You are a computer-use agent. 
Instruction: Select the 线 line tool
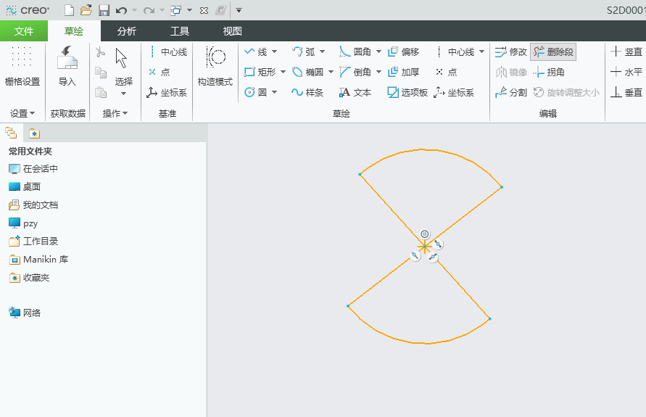coord(256,52)
